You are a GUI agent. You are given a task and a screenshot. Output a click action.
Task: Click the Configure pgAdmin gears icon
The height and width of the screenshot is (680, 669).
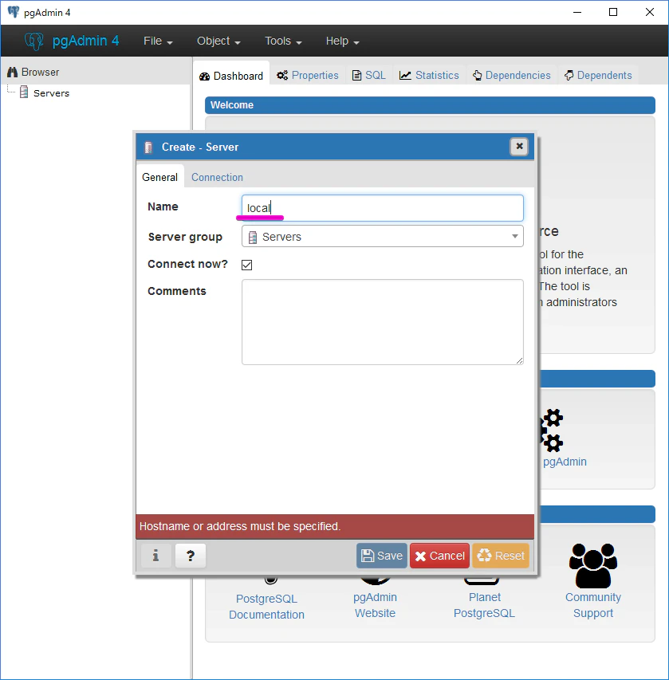coord(552,430)
